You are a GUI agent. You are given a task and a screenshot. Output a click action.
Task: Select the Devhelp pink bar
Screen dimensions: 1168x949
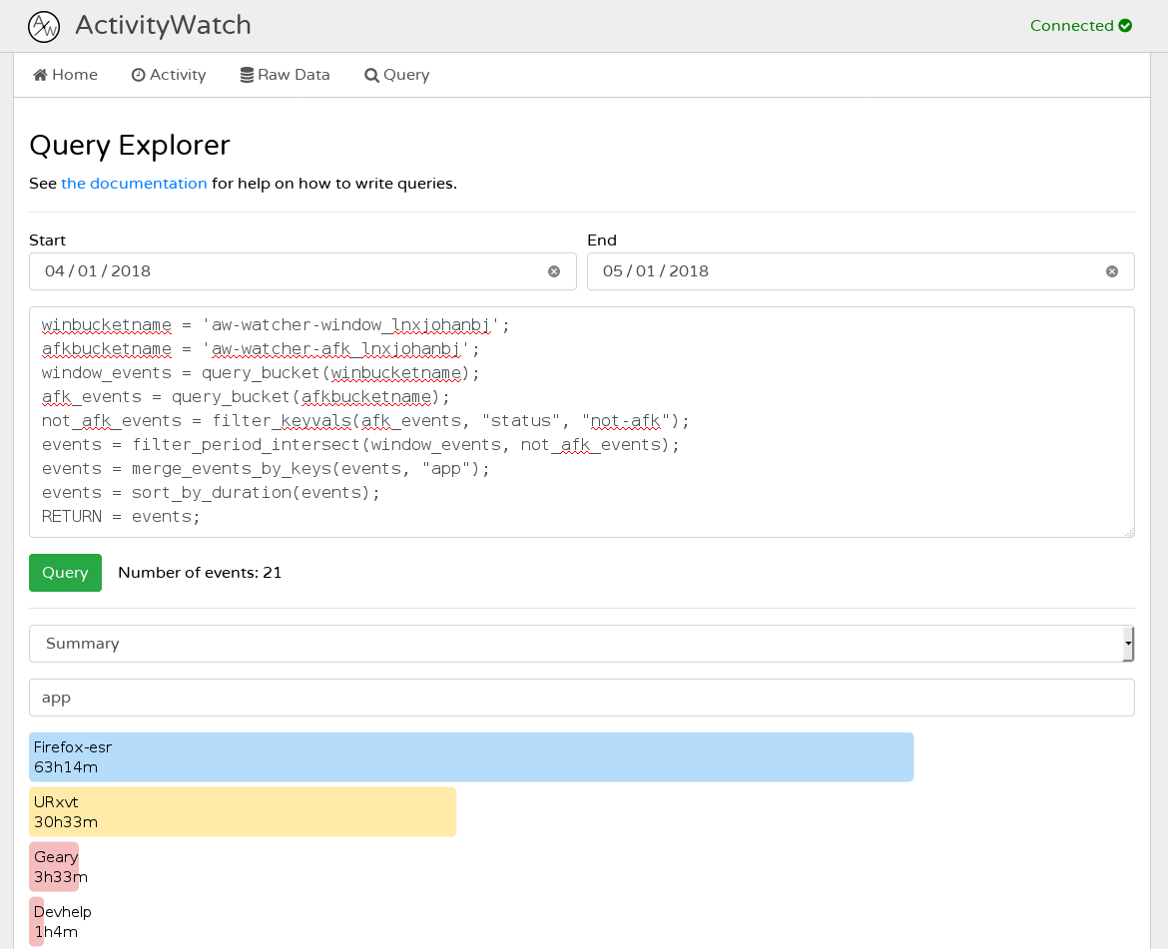[37, 921]
